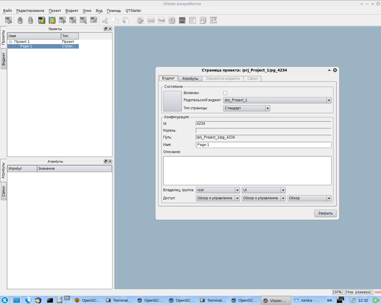Enable the 'Включен' checkbox
Viewport: 381px width, 305px height.
225,93
